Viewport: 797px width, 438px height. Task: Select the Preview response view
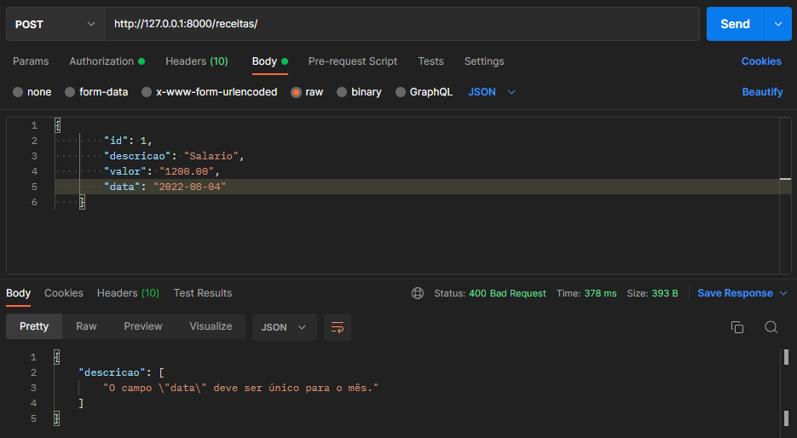pyautogui.click(x=143, y=326)
